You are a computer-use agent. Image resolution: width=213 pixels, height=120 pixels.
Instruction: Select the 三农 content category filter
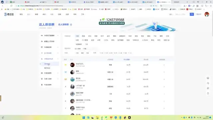pos(87,44)
